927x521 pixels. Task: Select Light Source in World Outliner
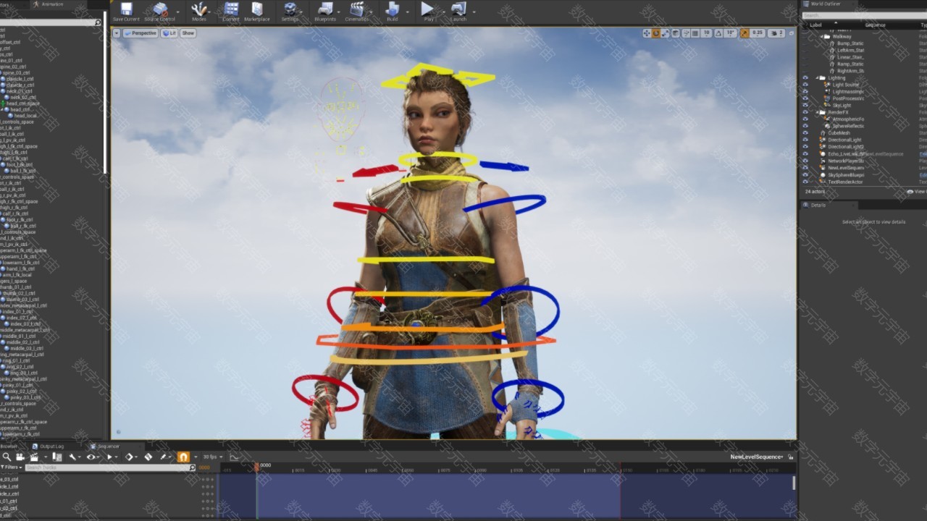pyautogui.click(x=846, y=85)
